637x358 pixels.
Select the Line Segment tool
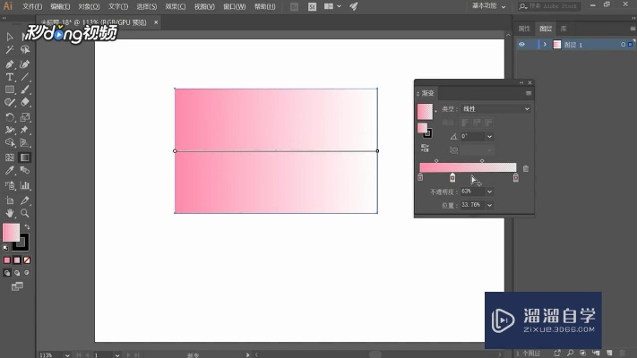pyautogui.click(x=25, y=77)
